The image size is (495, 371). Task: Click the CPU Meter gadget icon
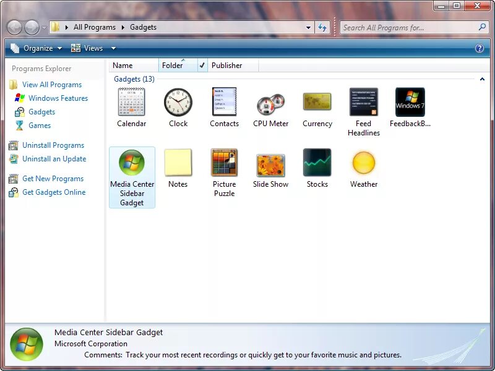click(x=270, y=105)
